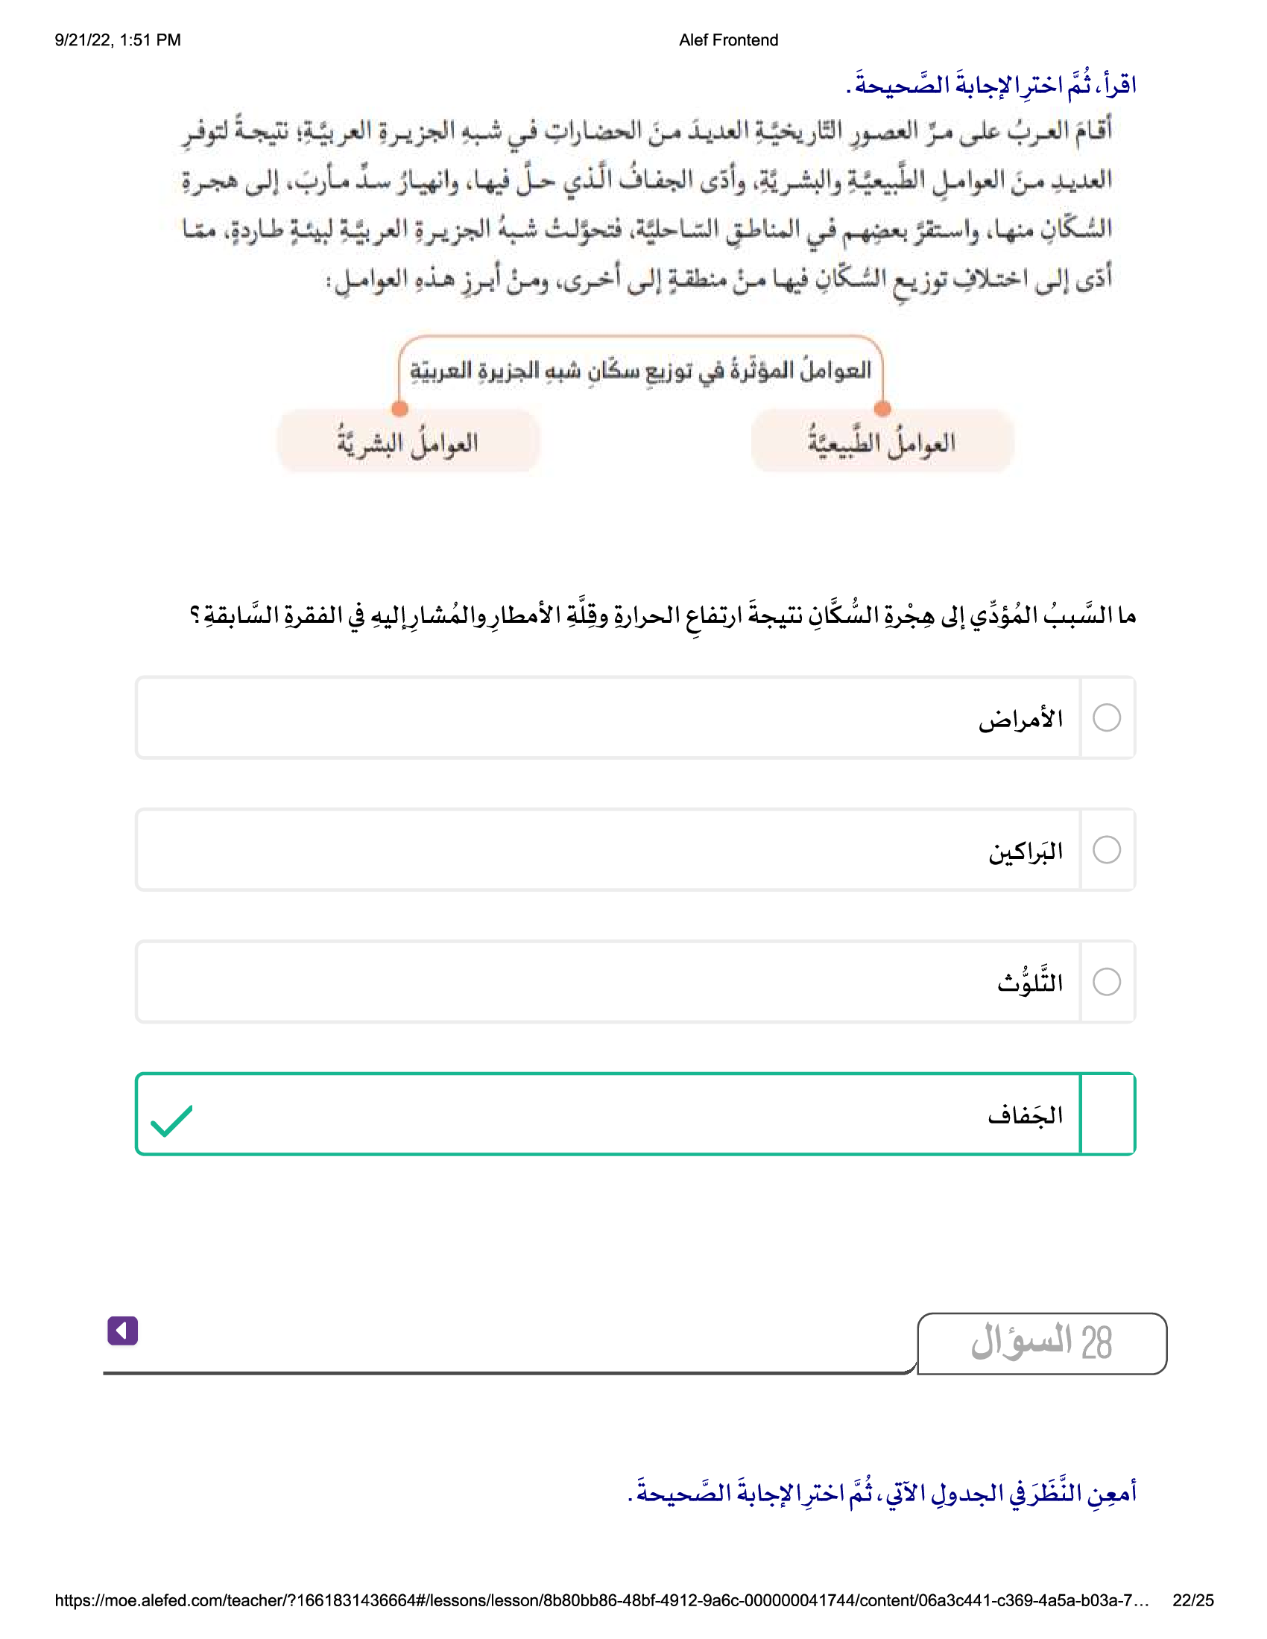
Task: Select the التلوّث radio button
Action: pos(1106,983)
